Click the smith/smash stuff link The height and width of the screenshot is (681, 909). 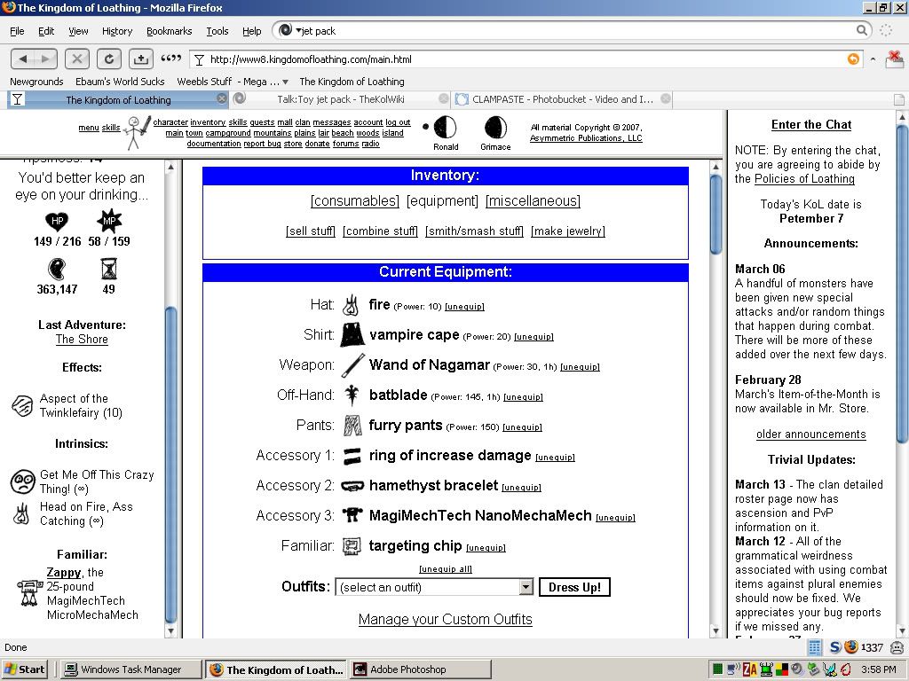tap(474, 231)
